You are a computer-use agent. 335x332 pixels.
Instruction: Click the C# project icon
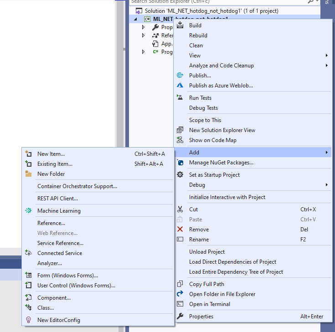point(147,19)
